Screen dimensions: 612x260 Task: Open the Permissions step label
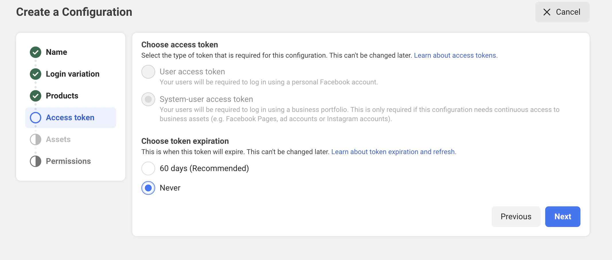tap(68, 161)
